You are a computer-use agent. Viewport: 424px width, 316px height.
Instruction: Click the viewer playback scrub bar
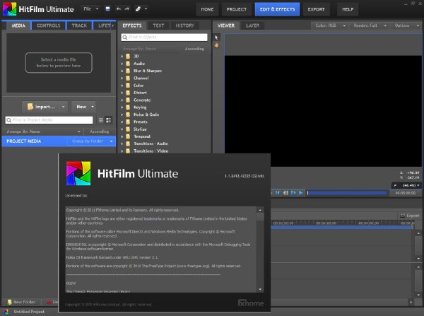coord(347,193)
